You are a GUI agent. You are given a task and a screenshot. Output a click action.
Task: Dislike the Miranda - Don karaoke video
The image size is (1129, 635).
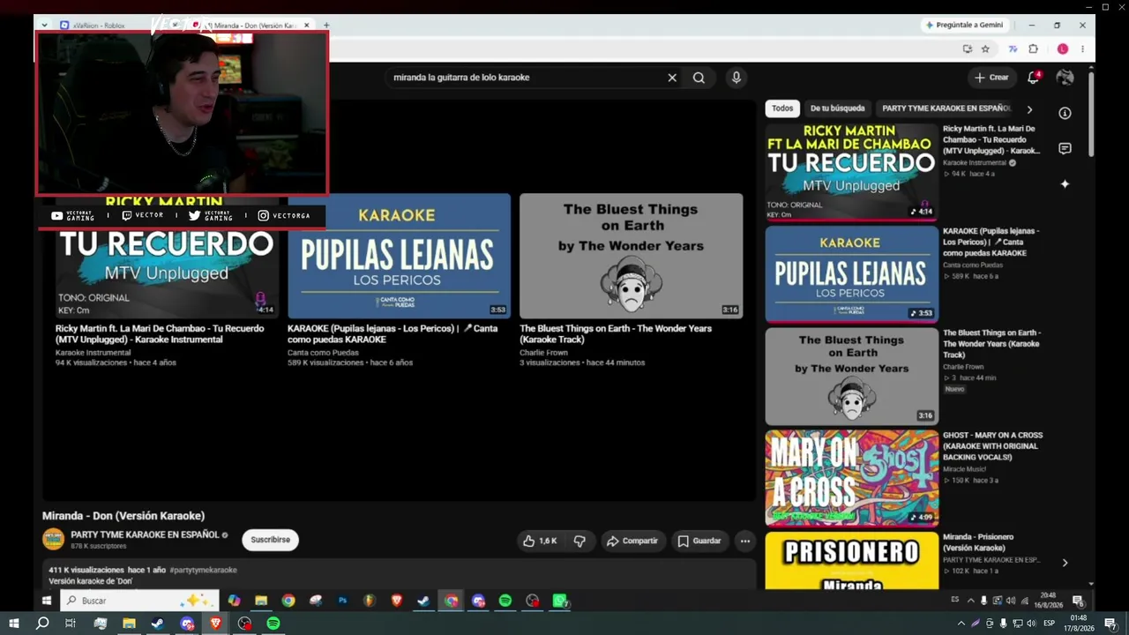[579, 541]
